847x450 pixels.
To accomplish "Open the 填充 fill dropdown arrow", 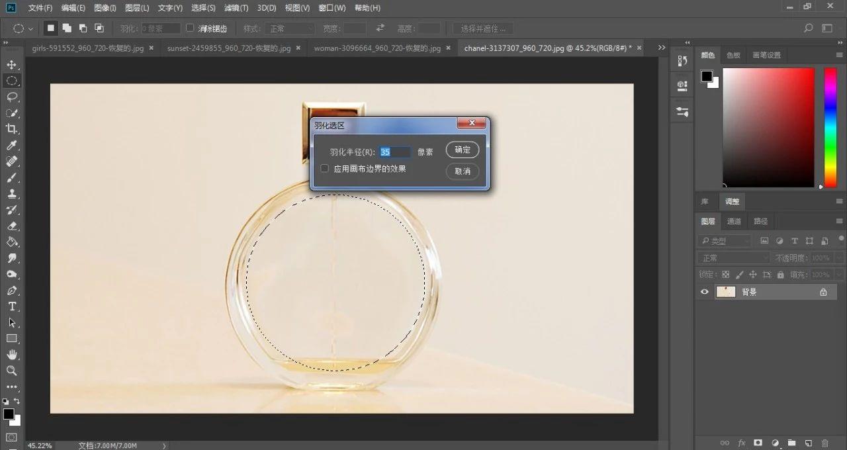I will click(x=838, y=274).
